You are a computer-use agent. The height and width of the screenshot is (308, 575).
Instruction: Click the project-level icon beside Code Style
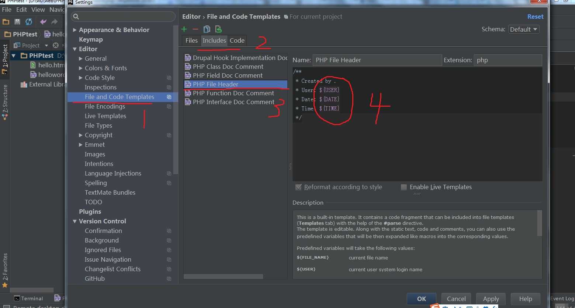[169, 78]
